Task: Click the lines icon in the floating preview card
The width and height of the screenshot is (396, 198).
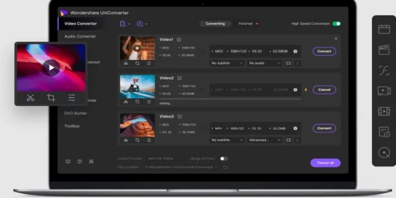Action: pos(71,98)
